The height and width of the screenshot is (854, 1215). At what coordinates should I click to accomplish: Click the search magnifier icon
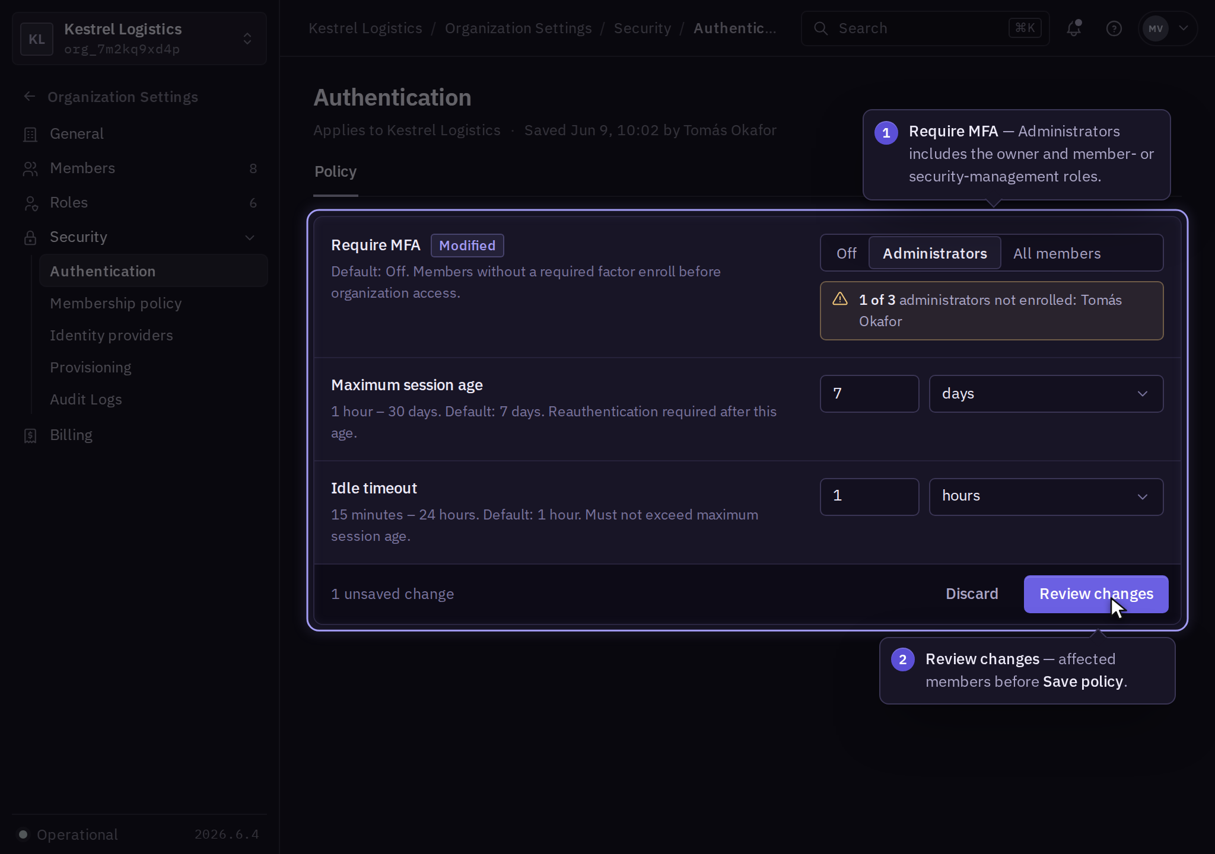820,28
